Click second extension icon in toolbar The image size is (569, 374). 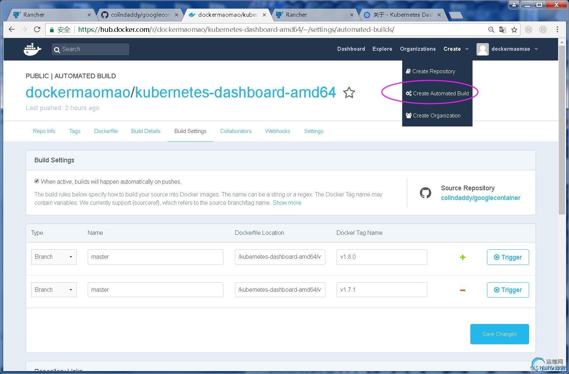point(543,30)
